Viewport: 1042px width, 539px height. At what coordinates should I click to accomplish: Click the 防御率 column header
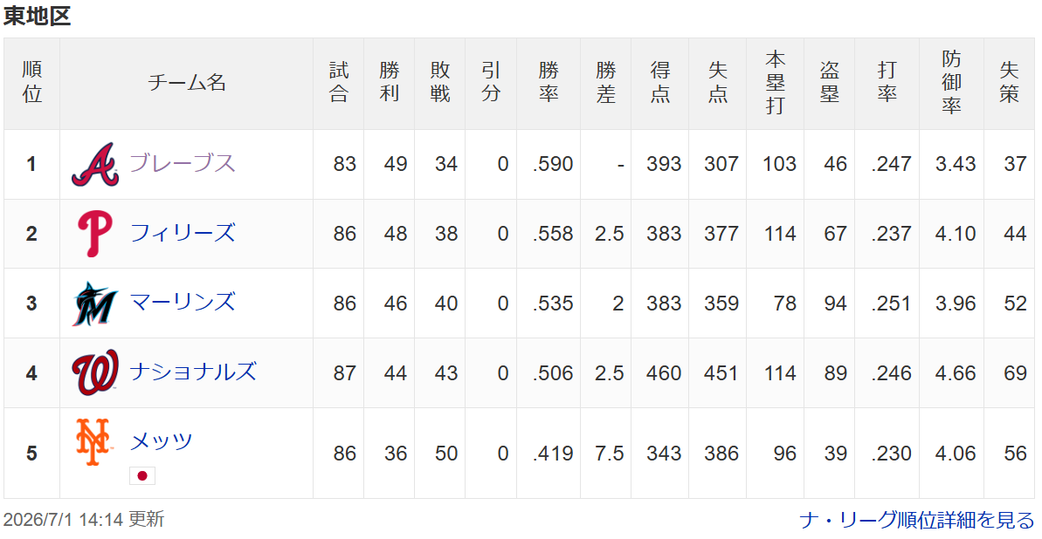(x=952, y=83)
